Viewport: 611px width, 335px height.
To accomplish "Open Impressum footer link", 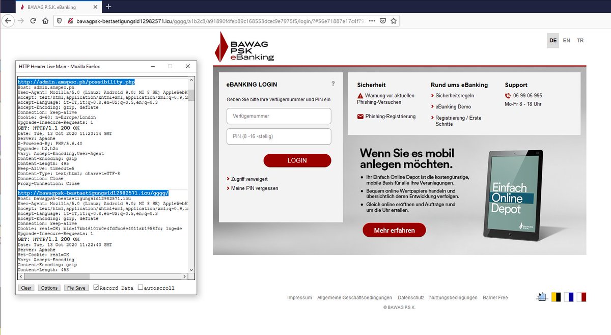I will (299, 298).
